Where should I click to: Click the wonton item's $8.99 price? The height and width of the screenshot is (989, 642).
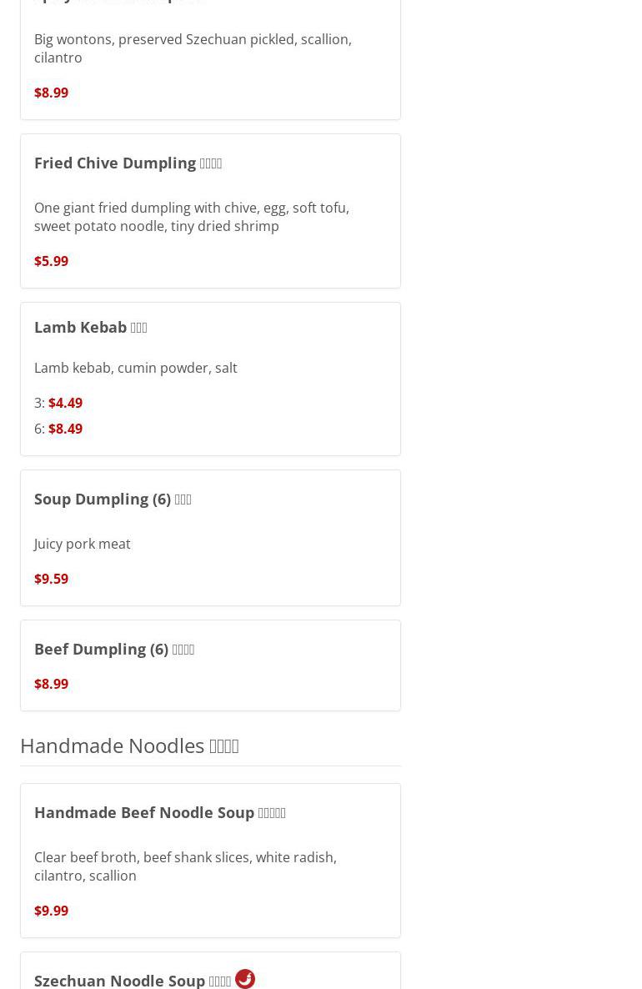51,93
